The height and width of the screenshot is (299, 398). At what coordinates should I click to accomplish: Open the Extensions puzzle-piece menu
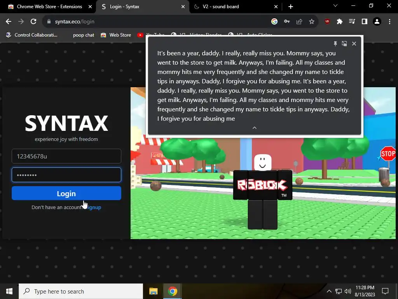340,22
